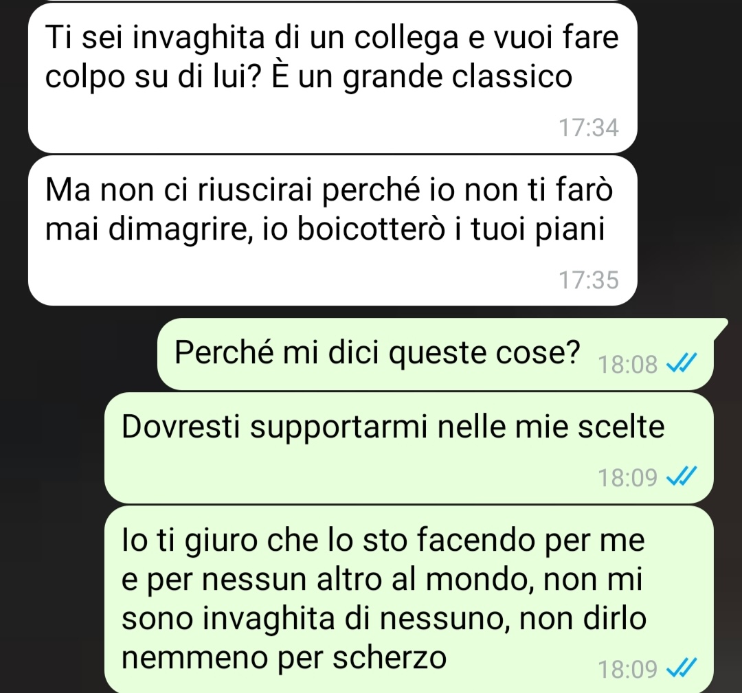Tap the message 'Perché mi dici queste cose?'
The width and height of the screenshot is (742, 693).
coord(436,354)
